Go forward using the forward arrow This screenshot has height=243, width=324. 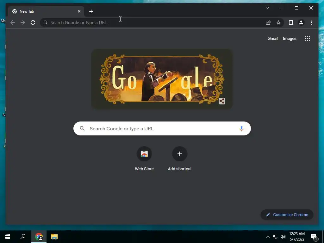point(23,22)
